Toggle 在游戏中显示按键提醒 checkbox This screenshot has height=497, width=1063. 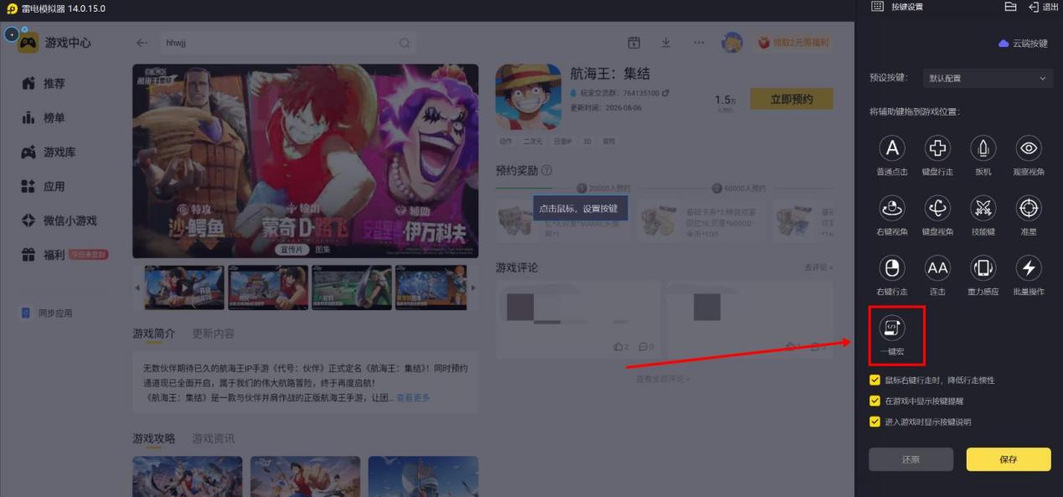coord(875,401)
